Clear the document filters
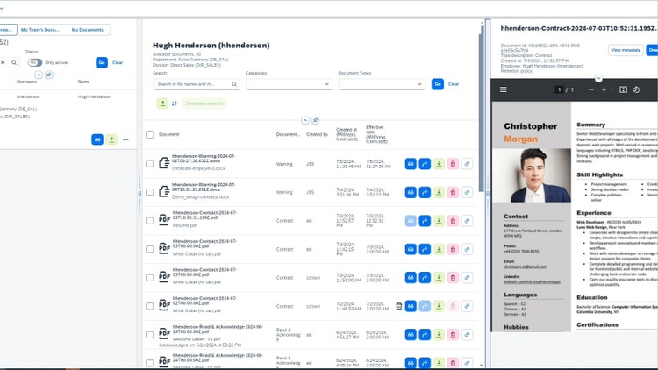658x370 pixels. [x=454, y=84]
